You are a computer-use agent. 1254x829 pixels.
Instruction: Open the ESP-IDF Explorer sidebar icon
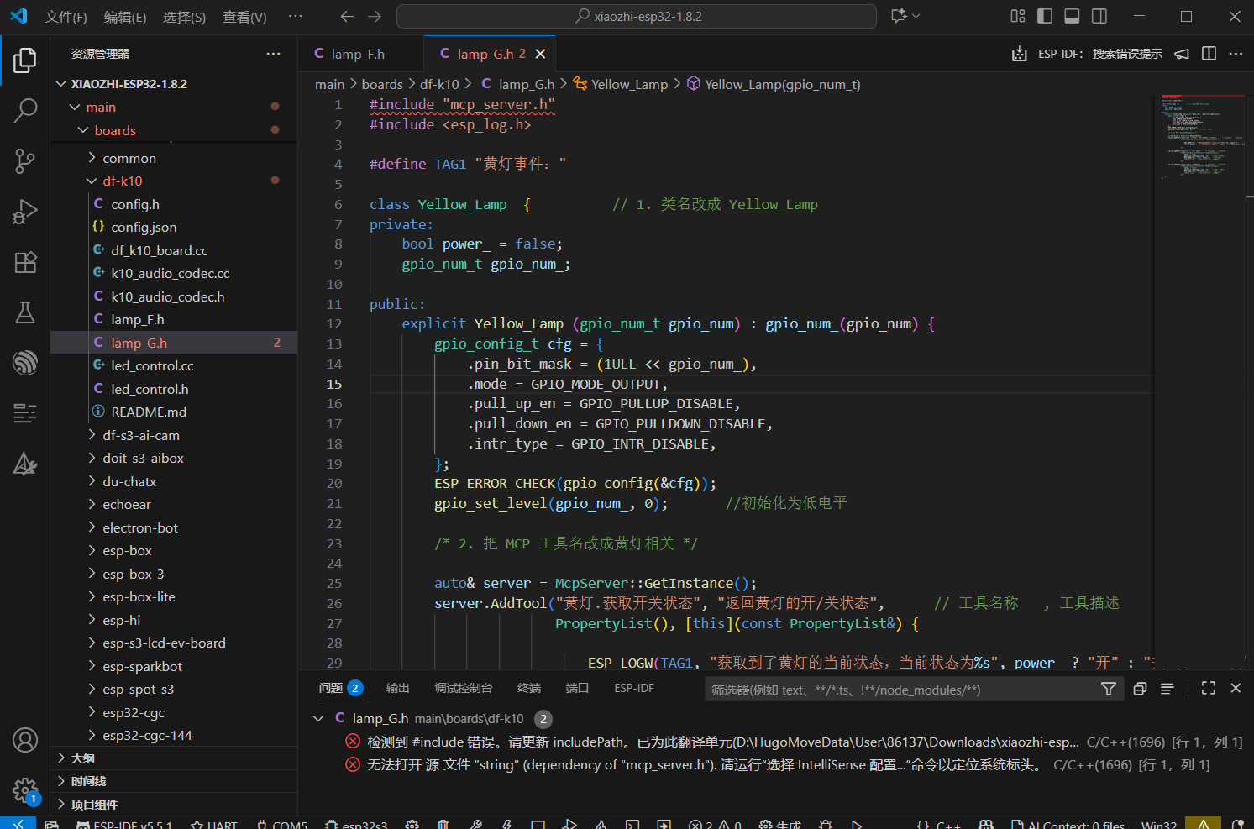point(25,363)
